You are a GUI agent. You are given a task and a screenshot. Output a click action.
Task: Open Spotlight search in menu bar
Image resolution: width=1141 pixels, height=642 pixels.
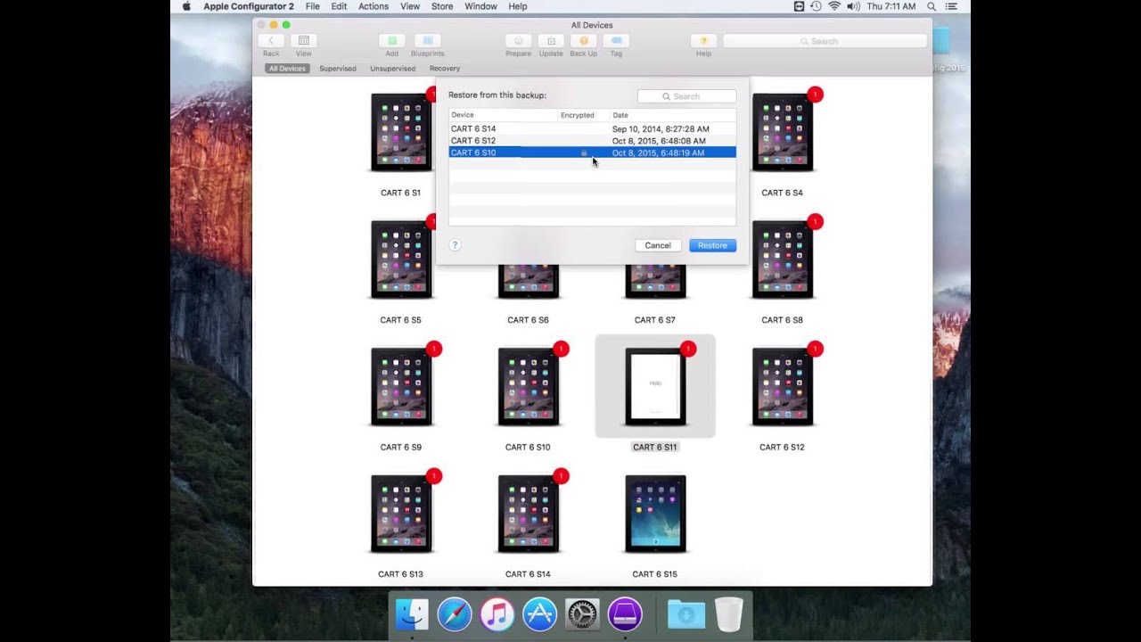(932, 6)
